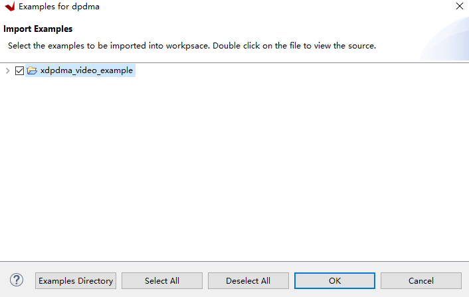Click the separator line above the buttons
469x297 pixels.
pyautogui.click(x=233, y=262)
